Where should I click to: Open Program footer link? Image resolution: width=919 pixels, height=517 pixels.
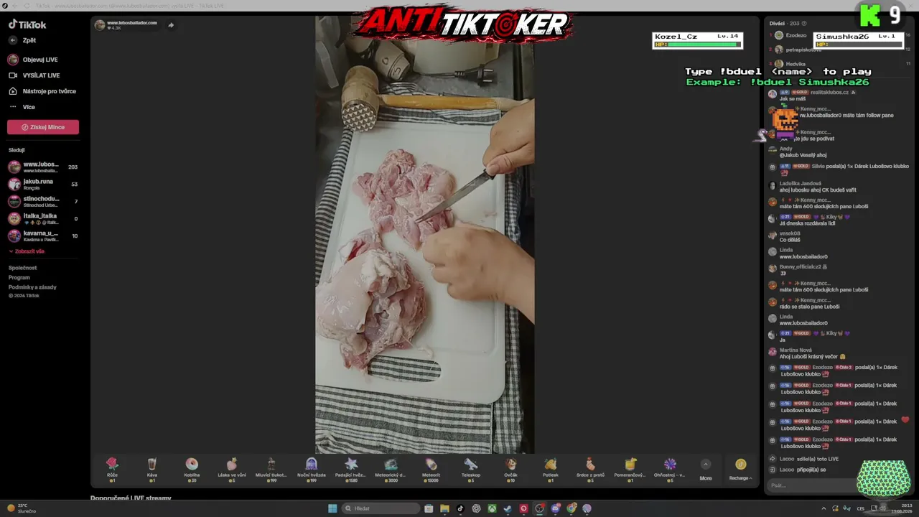[19, 278]
